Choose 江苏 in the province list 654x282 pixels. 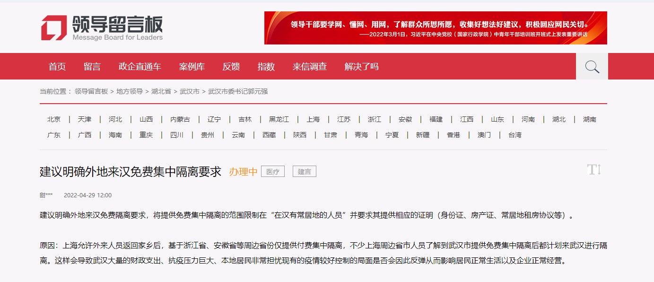(x=344, y=119)
